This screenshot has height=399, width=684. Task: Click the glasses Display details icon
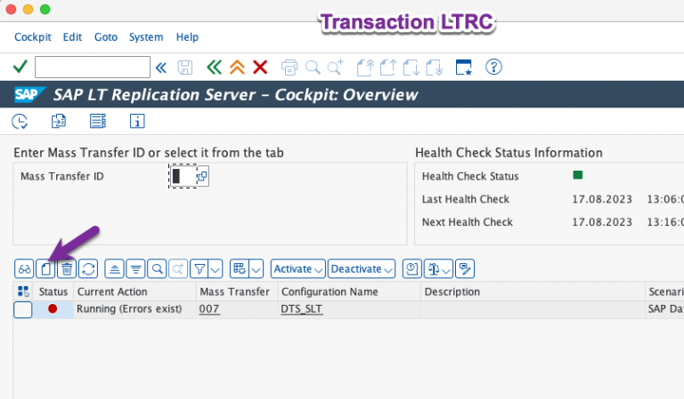tap(25, 268)
